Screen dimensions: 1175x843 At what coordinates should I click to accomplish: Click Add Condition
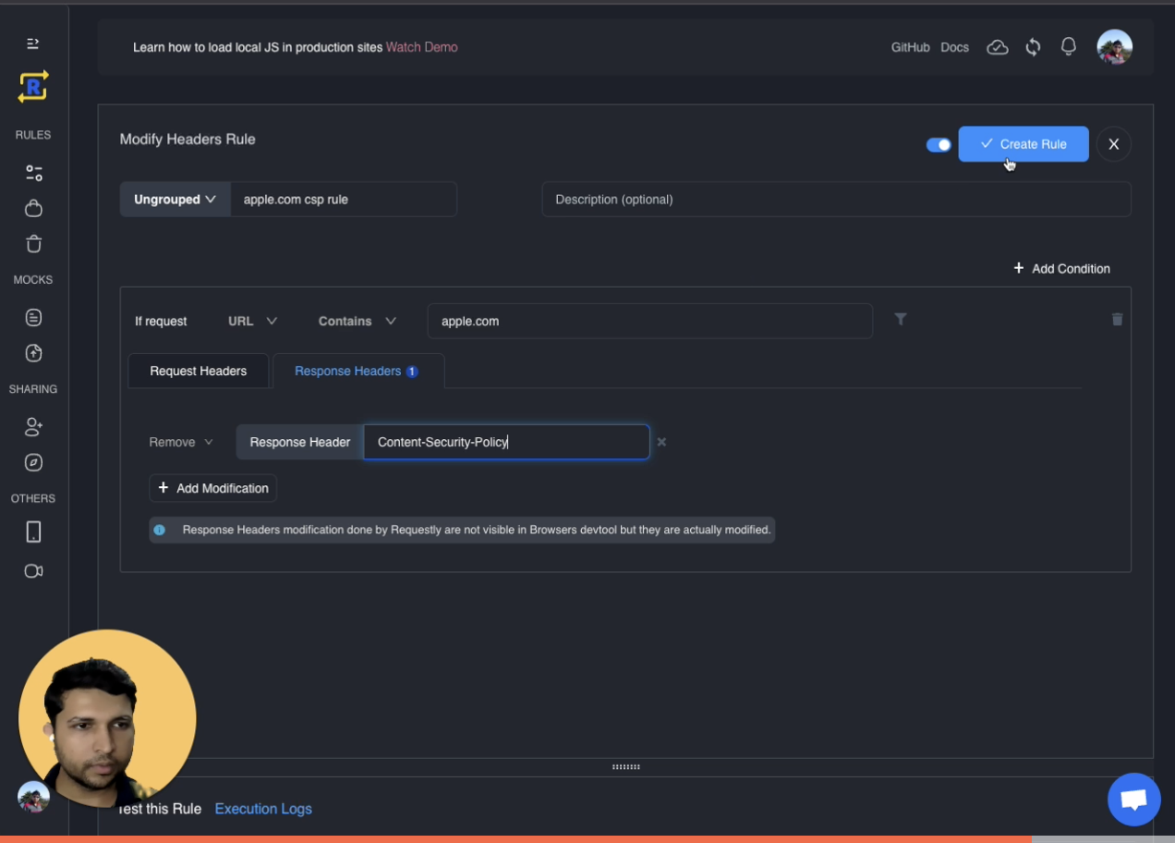click(1061, 268)
